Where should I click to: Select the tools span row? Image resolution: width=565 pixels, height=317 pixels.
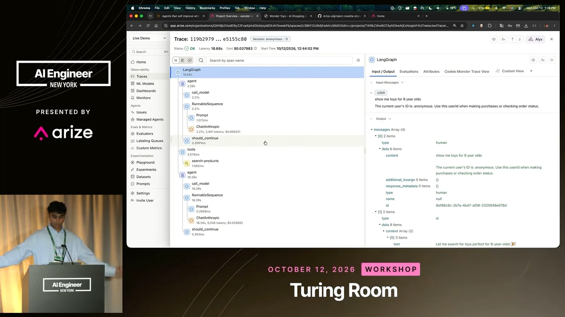tap(267, 152)
